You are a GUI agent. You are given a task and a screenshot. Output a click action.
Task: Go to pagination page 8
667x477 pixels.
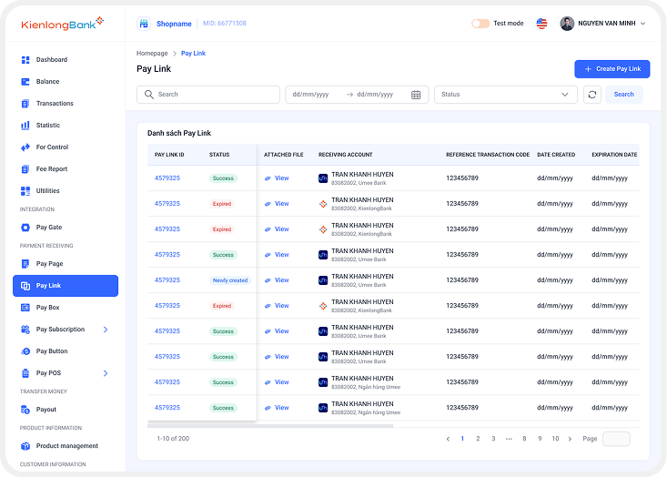(524, 439)
